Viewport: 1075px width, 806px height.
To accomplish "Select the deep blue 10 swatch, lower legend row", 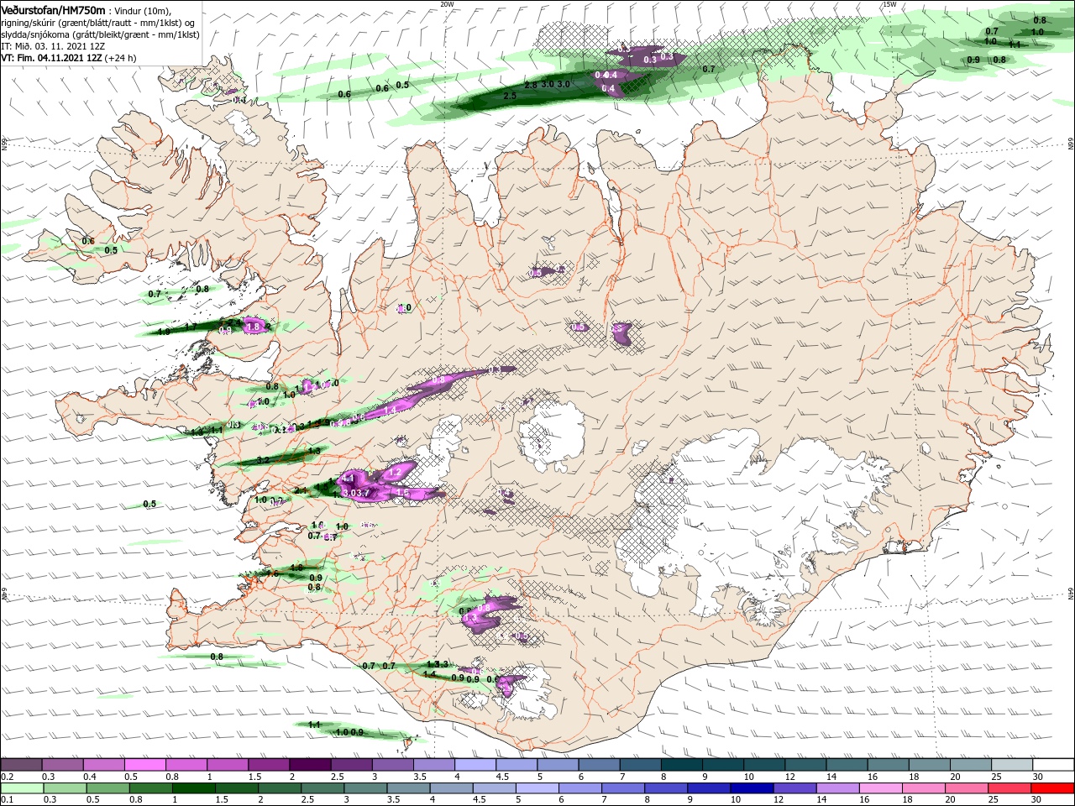I will (752, 788).
